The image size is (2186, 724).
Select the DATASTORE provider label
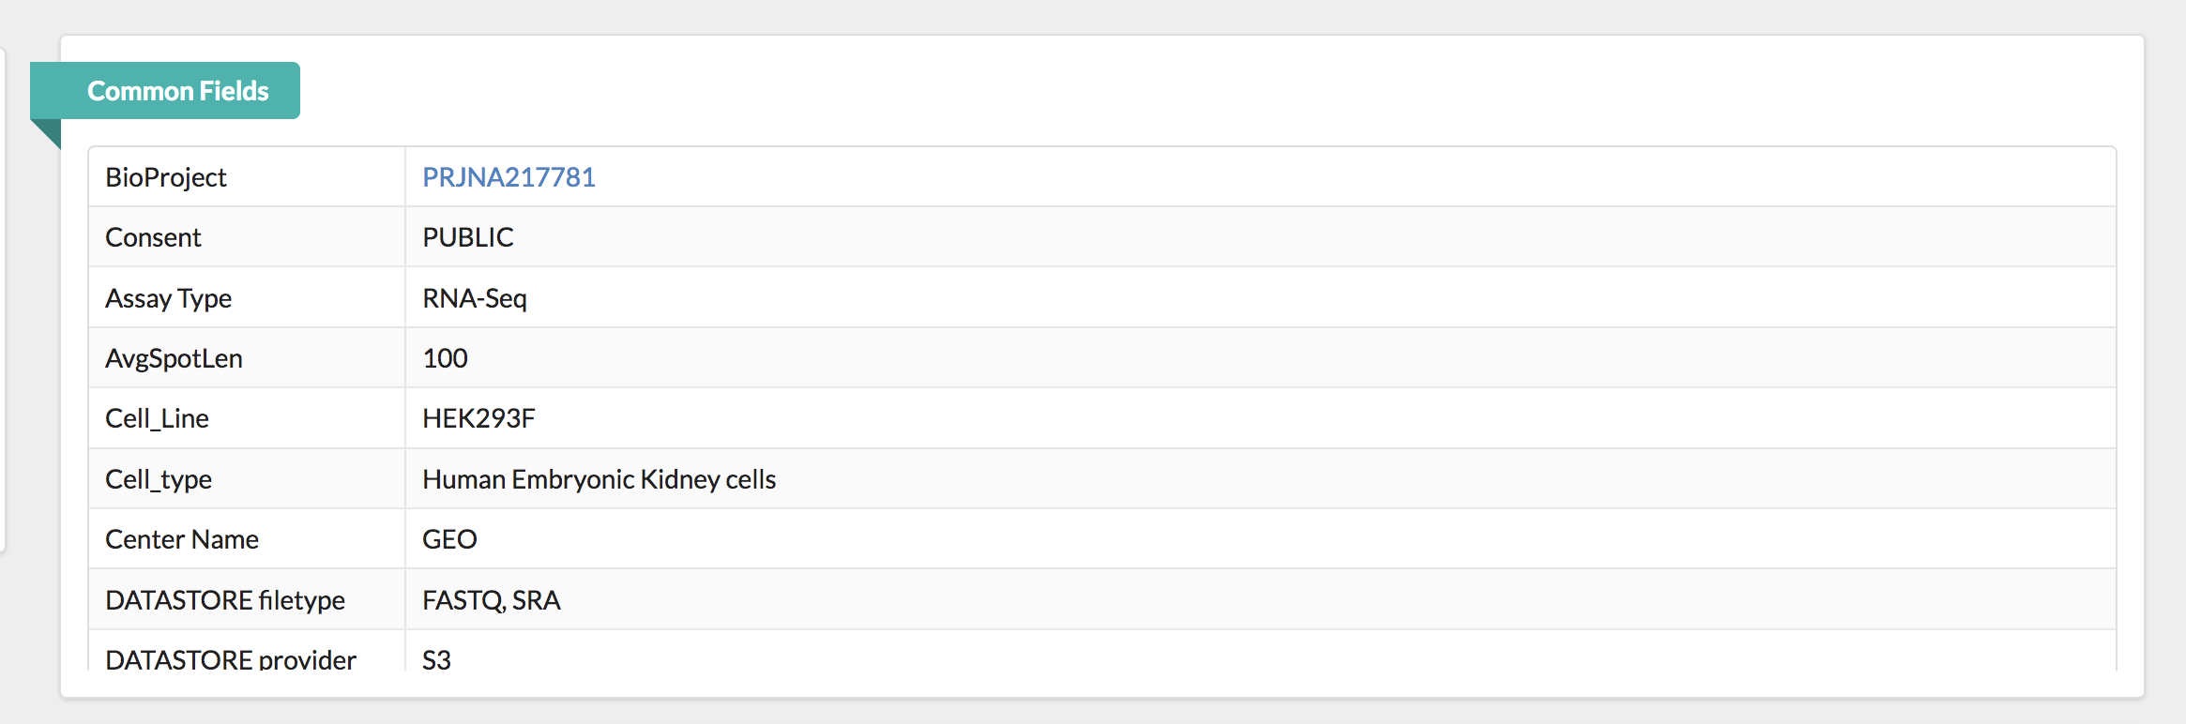(231, 659)
